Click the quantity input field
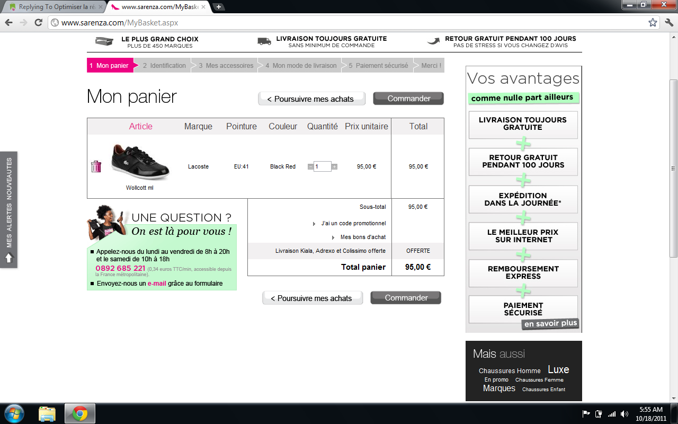 (x=323, y=166)
